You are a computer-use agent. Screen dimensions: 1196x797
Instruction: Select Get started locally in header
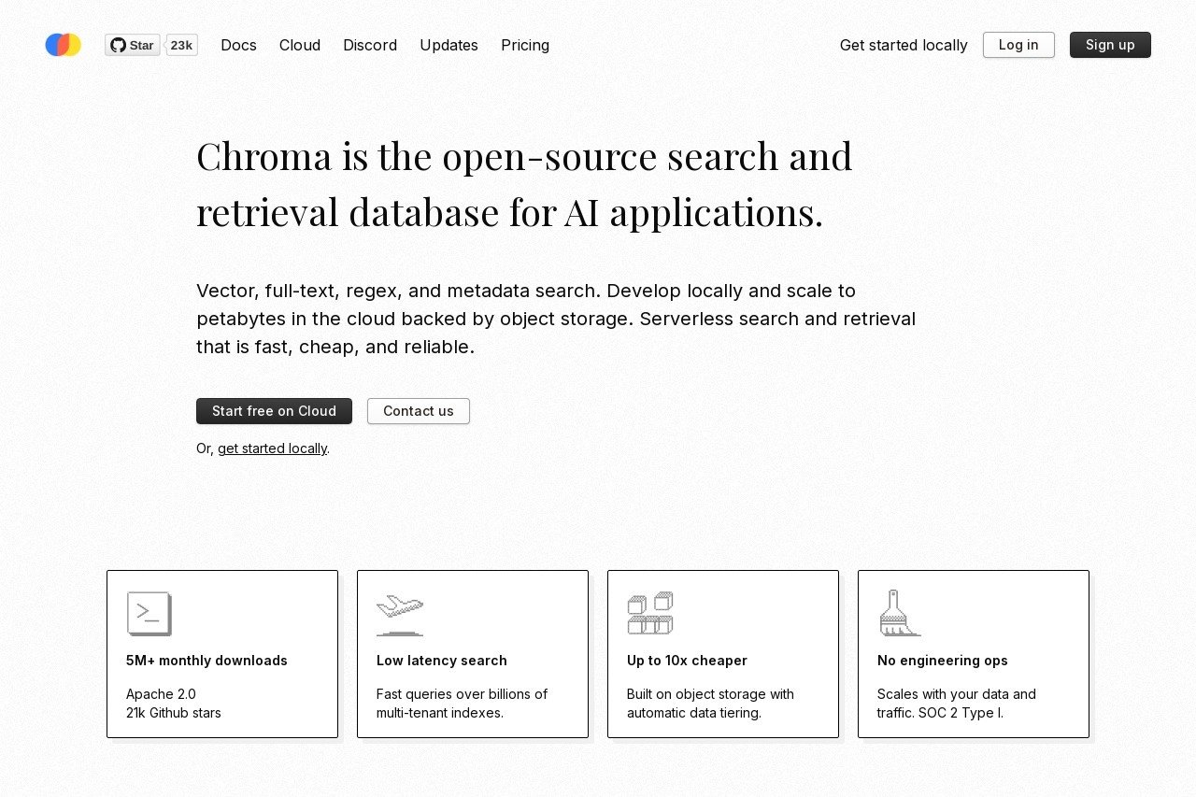(x=904, y=45)
